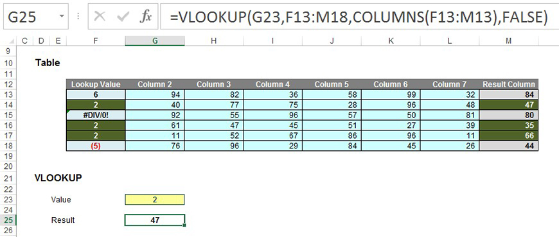Viewport: 559px width, 237px height.
Task: Select the #DIV/0! error cell
Action: click(96, 115)
